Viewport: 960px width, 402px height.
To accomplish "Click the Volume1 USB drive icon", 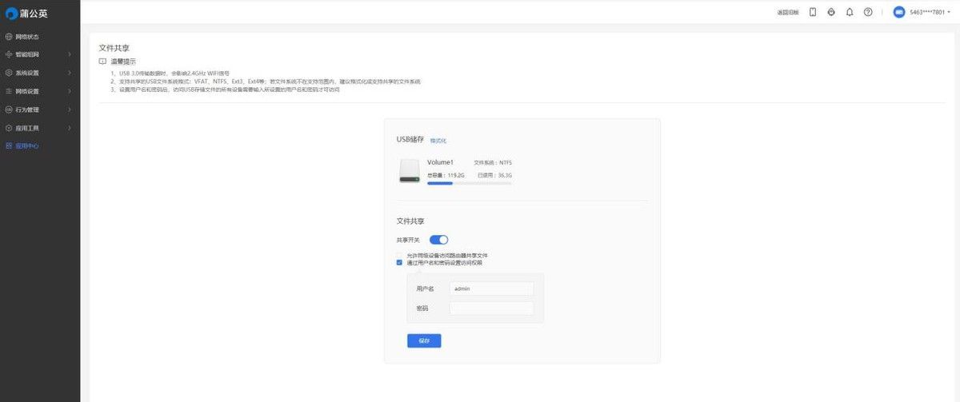I will point(410,170).
